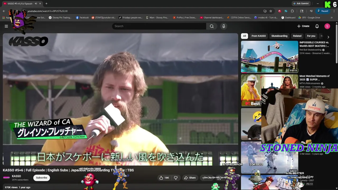Open the GFX - Google Drive bookmark
Screen dimensions: 338x190
click(309, 18)
